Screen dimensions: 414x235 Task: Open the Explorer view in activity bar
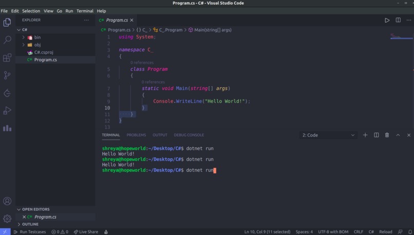pos(7,23)
